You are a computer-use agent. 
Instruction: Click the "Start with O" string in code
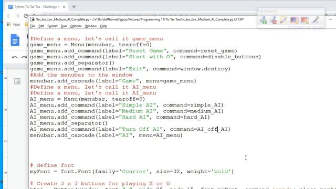click(149, 57)
